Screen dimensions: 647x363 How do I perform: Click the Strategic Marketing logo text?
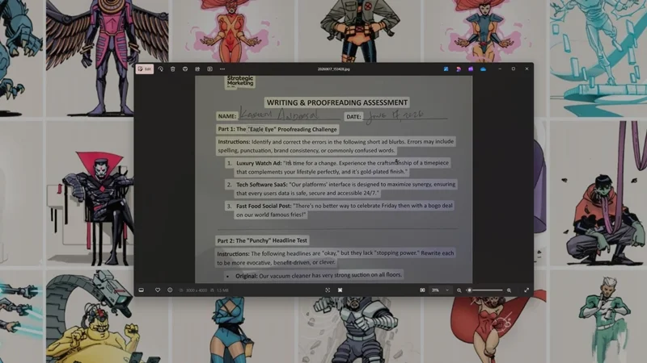tap(240, 81)
